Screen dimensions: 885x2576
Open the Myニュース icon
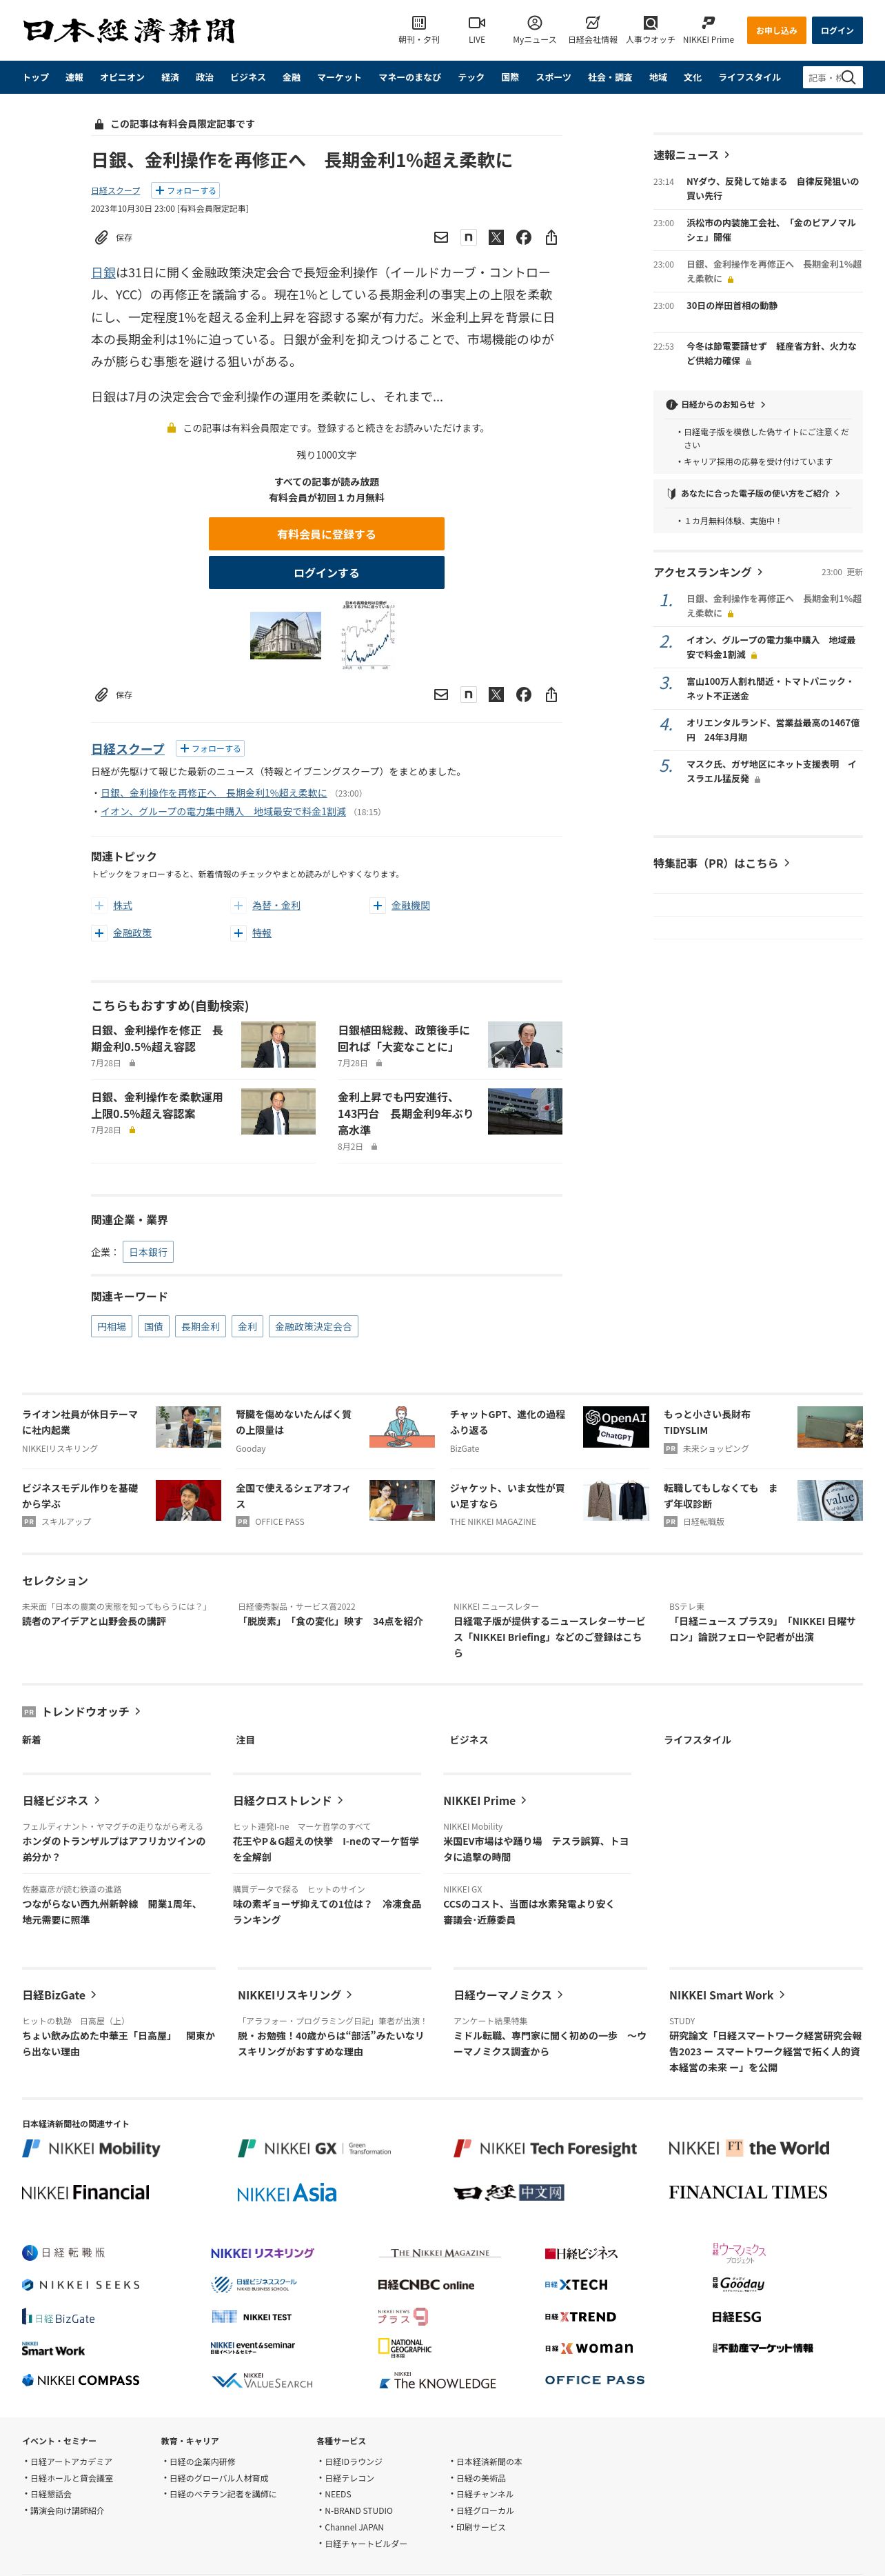point(534,29)
